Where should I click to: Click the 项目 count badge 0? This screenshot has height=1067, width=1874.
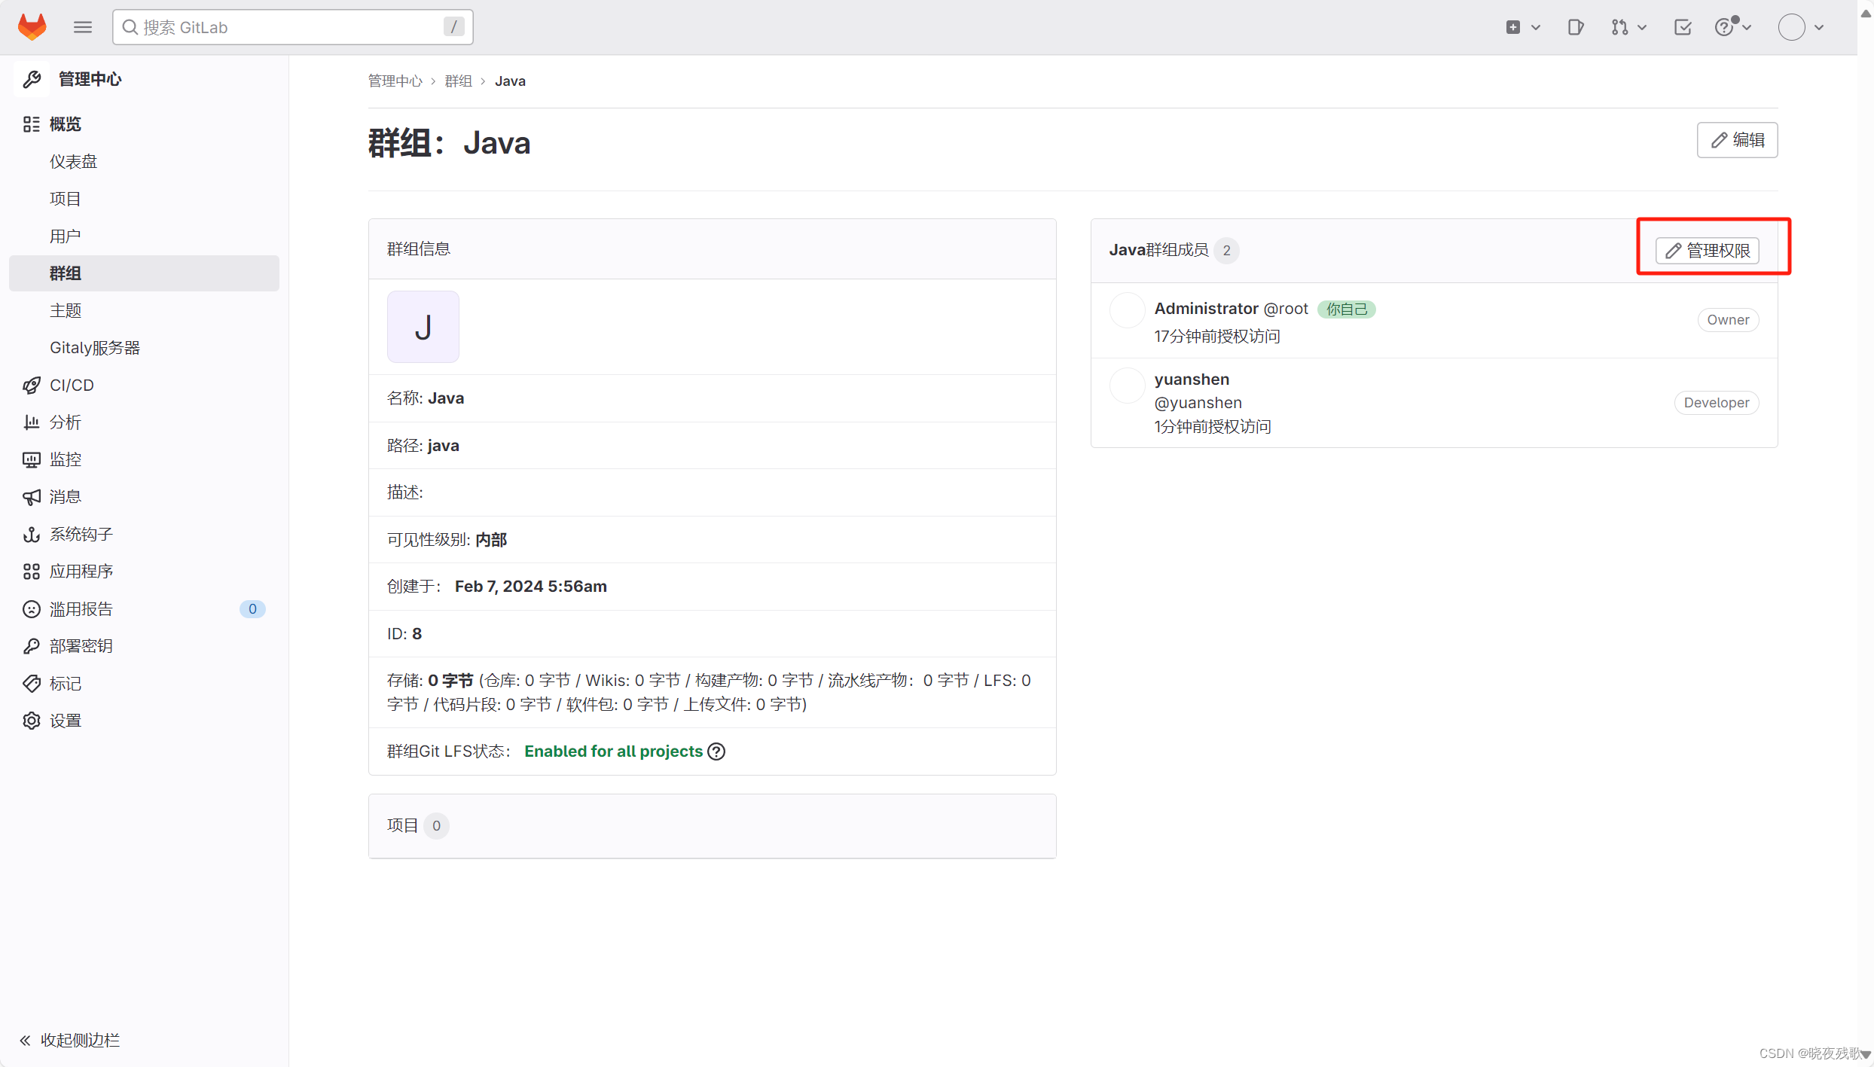[436, 826]
